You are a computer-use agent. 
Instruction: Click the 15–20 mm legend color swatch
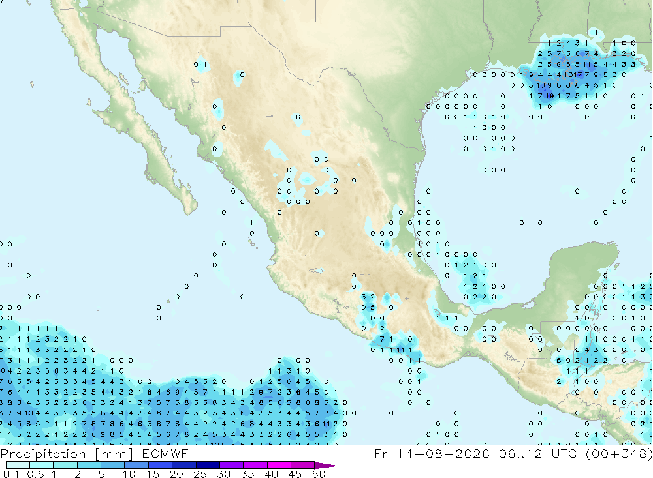(x=161, y=465)
